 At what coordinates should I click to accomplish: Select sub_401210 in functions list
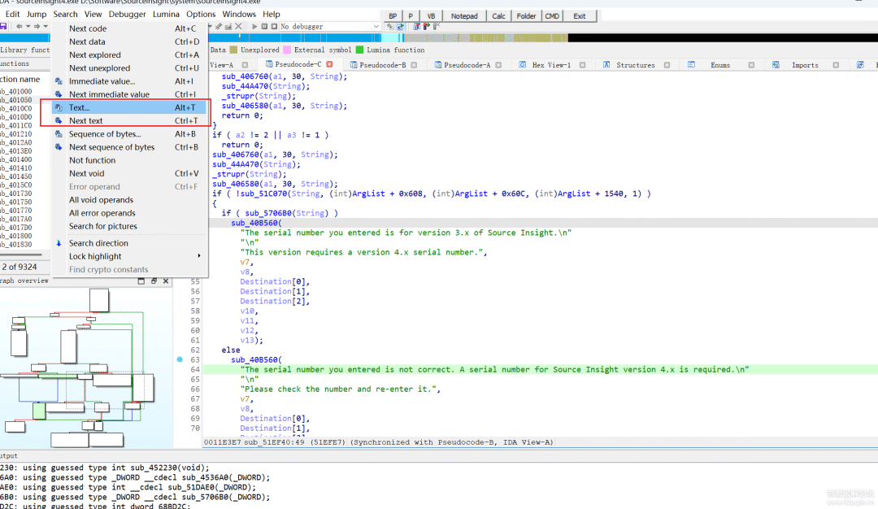pos(16,134)
